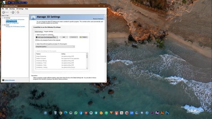This screenshot has height=119, width=212.
Task: Open the blue AM icon in dock
Action: (132, 113)
